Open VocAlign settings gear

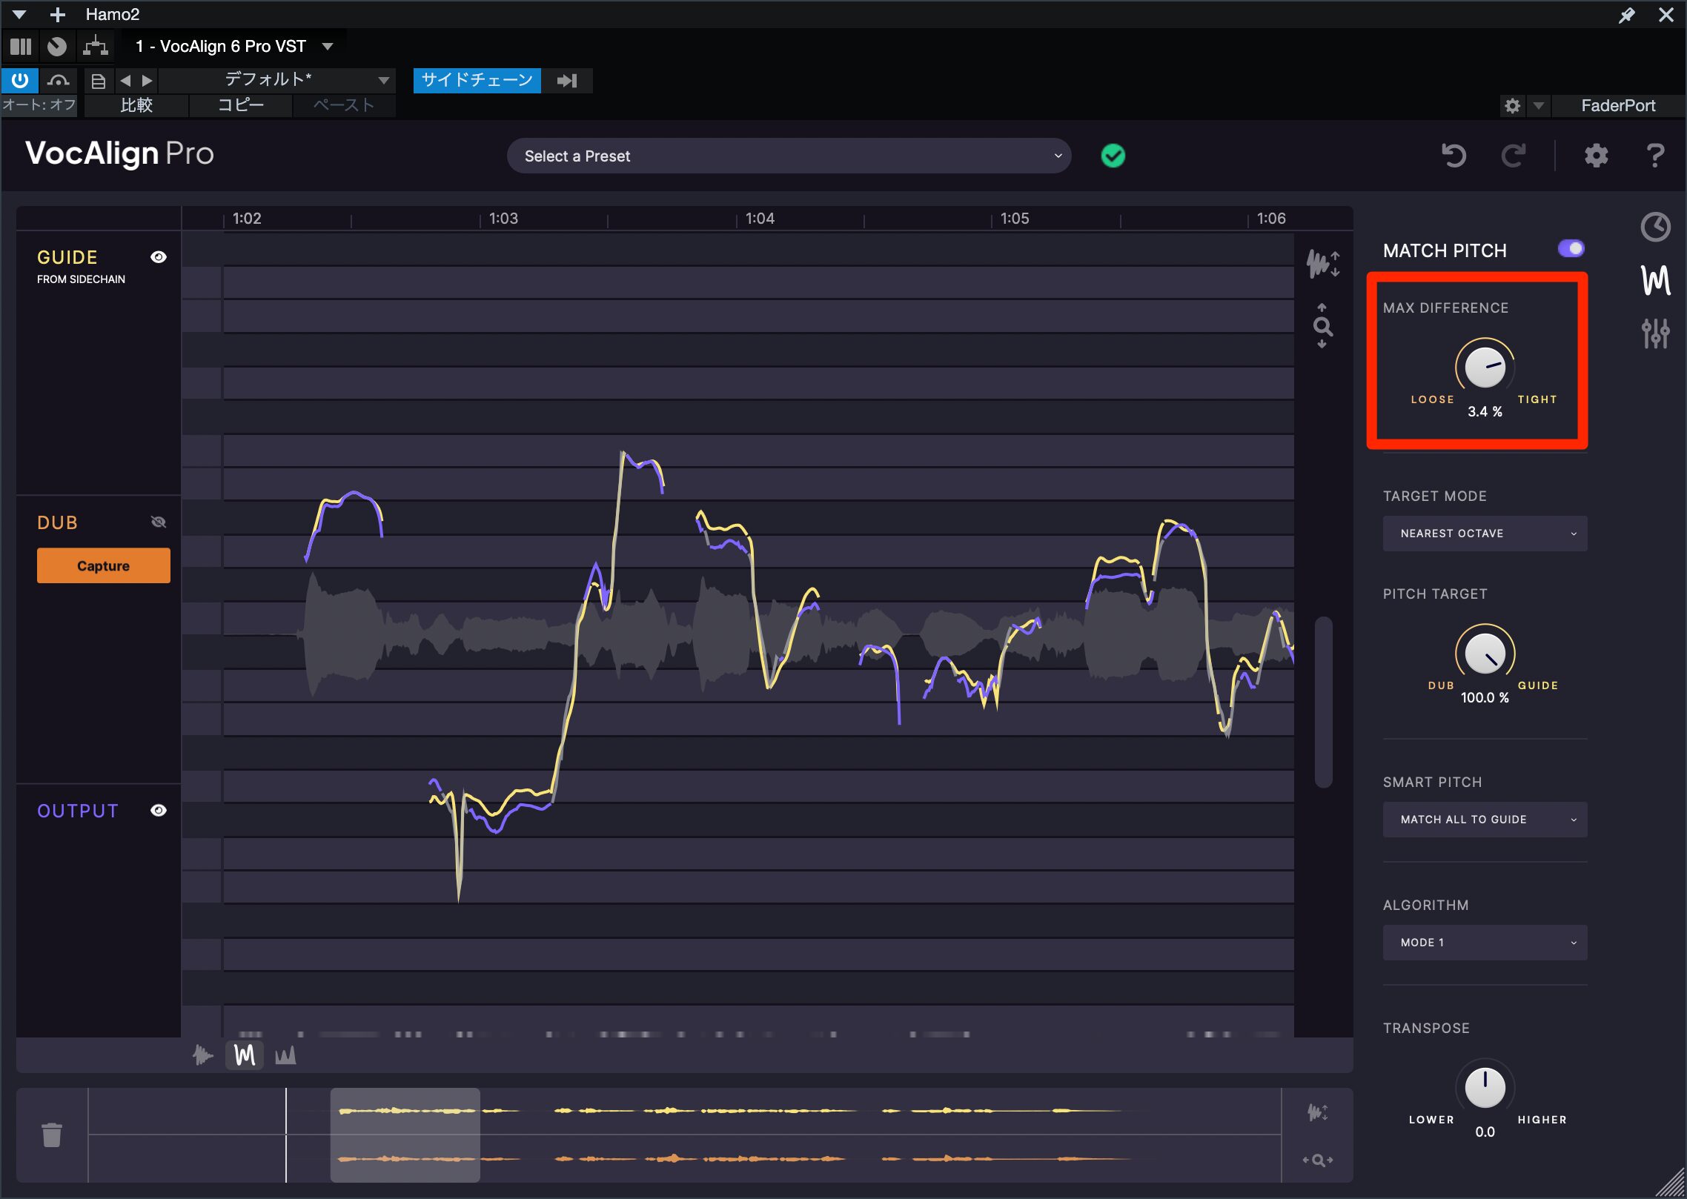tap(1596, 156)
